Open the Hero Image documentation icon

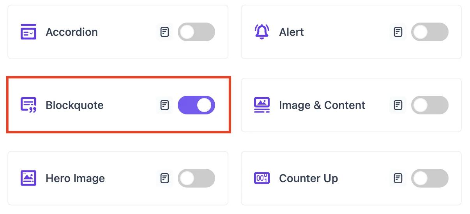point(165,178)
